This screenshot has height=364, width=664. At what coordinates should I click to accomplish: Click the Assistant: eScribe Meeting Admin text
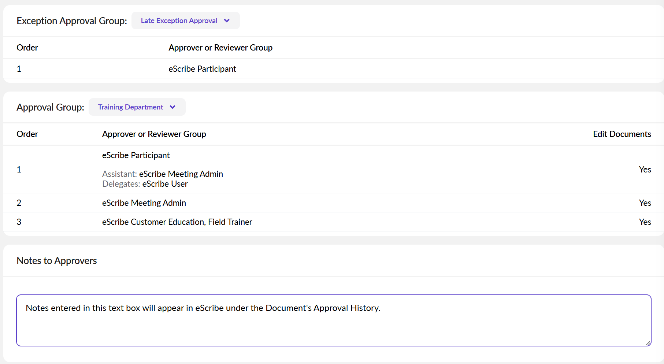pyautogui.click(x=162, y=174)
